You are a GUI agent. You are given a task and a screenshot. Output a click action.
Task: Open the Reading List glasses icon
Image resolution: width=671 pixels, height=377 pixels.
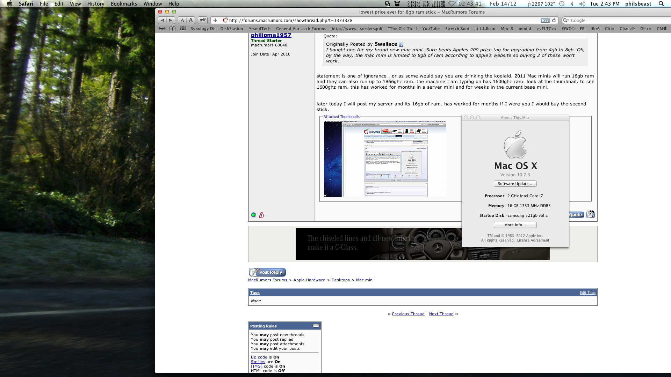(162, 29)
